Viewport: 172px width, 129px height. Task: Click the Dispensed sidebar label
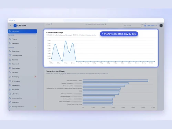point(15,64)
